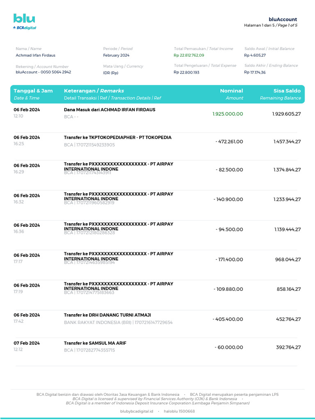Select the bluAccount title text
Viewport: 315px width, 420px height.
tap(283, 19)
